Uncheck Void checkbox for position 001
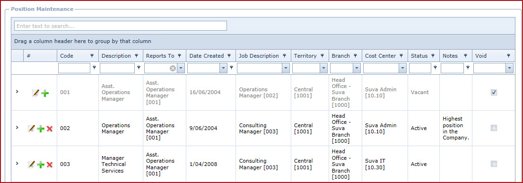 click(494, 92)
